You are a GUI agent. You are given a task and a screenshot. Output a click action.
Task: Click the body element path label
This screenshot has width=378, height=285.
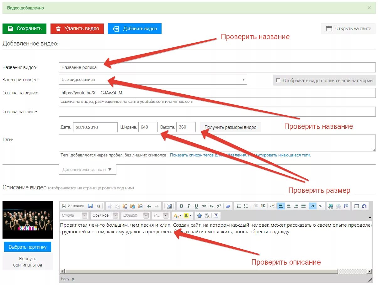[65, 279]
